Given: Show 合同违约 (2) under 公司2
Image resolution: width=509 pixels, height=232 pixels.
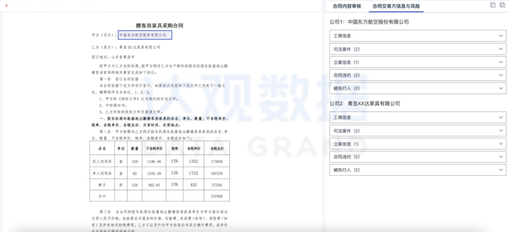Looking at the screenshot, I should 418,157.
